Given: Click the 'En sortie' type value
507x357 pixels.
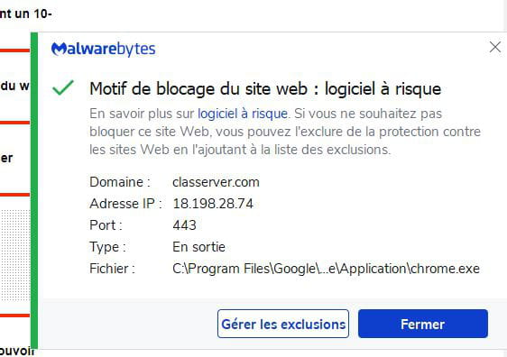Looking at the screenshot, I should (x=198, y=247).
